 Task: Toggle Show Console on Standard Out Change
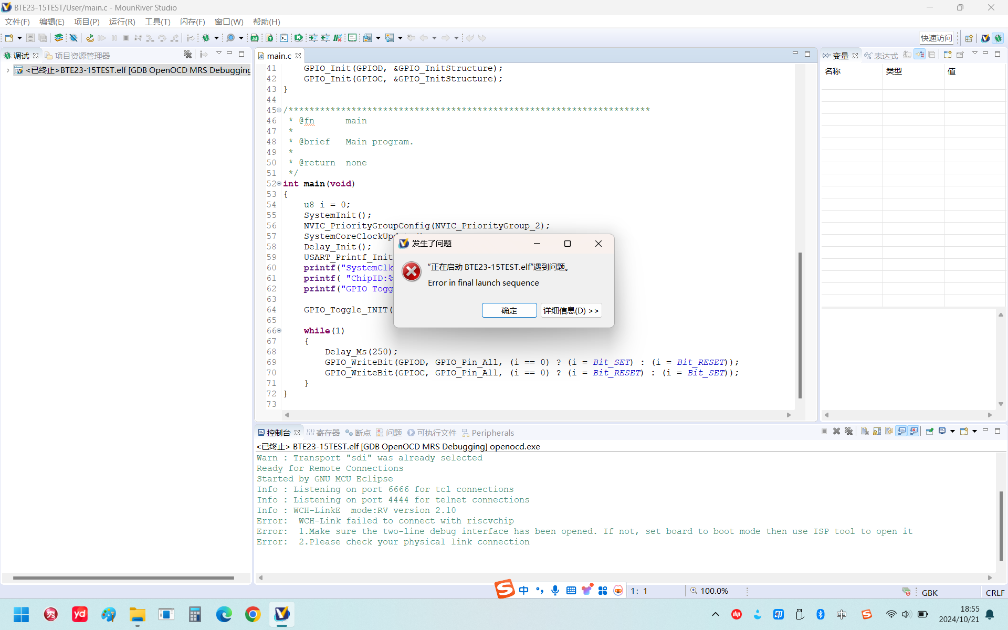pyautogui.click(x=901, y=431)
